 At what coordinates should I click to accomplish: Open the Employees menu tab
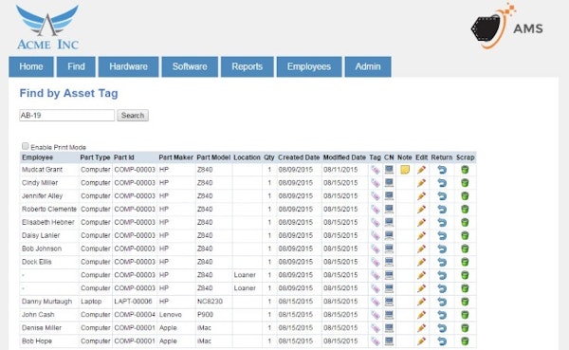(309, 66)
